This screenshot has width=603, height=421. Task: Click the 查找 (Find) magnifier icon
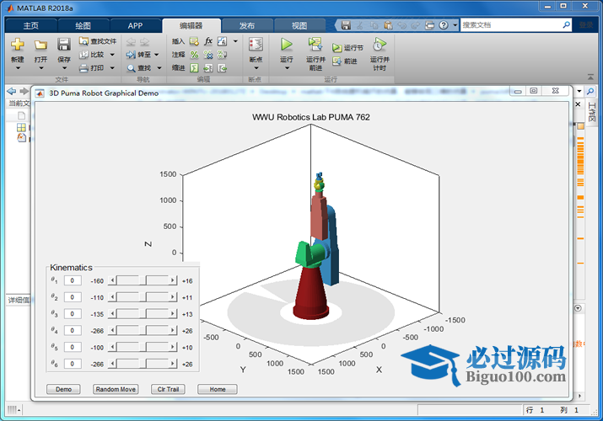(x=131, y=68)
